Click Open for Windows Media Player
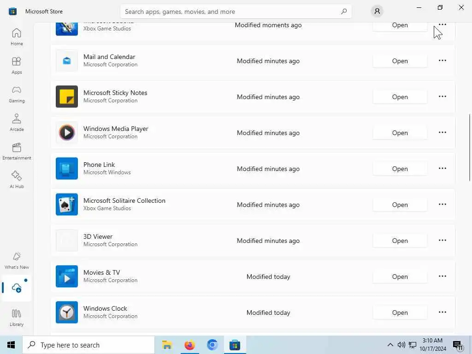The height and width of the screenshot is (354, 472). [400, 132]
